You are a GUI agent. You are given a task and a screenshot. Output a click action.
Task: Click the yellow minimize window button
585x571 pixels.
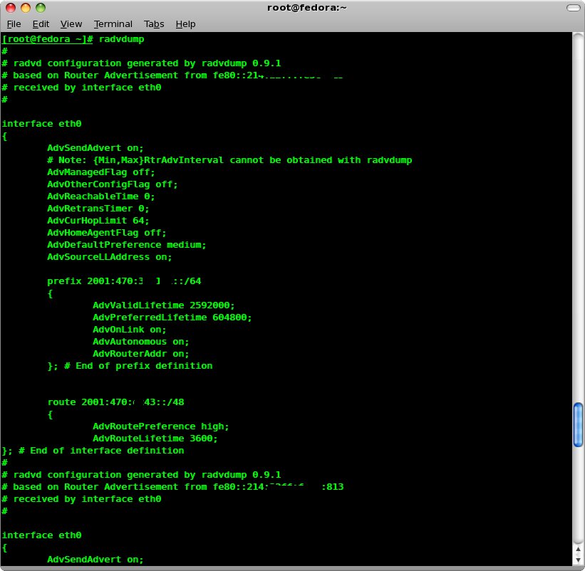[25, 8]
